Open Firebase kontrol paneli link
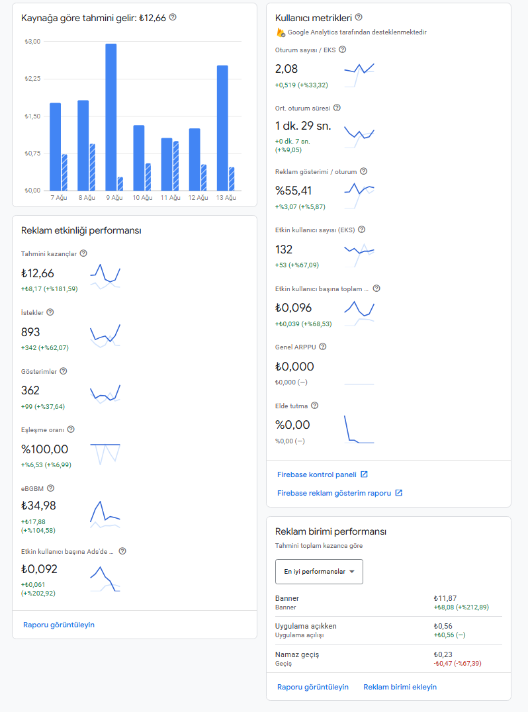The height and width of the screenshot is (712, 528). [317, 474]
